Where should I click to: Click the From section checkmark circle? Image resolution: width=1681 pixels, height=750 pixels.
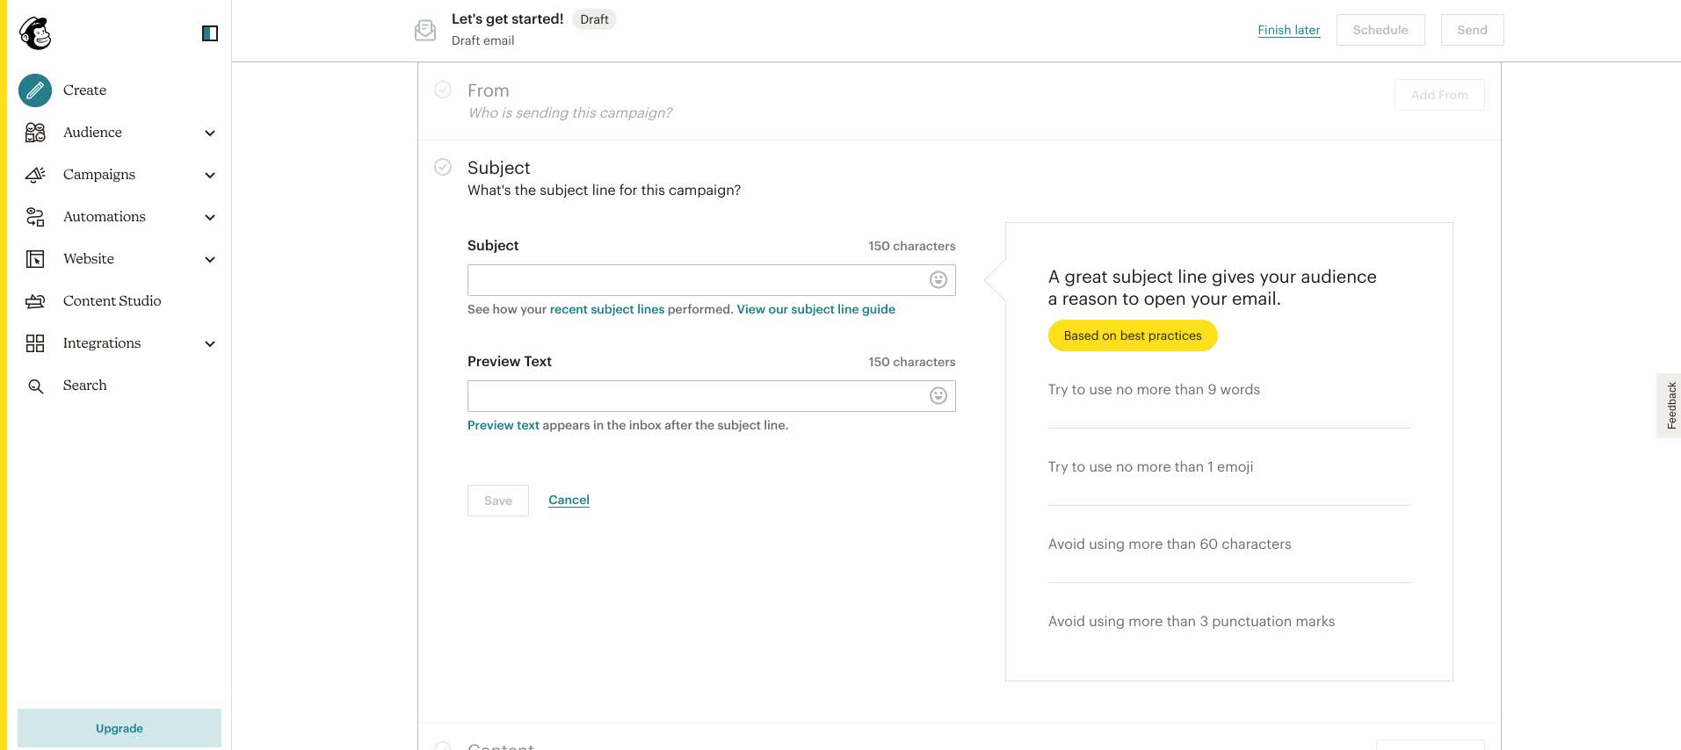pyautogui.click(x=443, y=90)
